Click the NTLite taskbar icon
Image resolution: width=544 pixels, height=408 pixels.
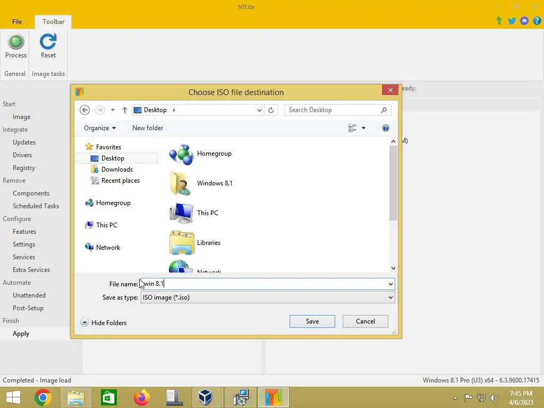click(x=274, y=397)
